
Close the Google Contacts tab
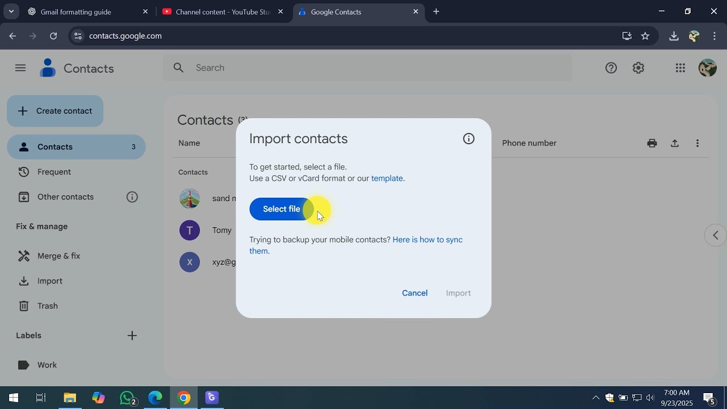(x=416, y=11)
